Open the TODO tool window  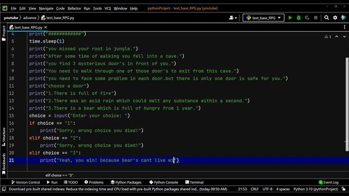coord(70,182)
